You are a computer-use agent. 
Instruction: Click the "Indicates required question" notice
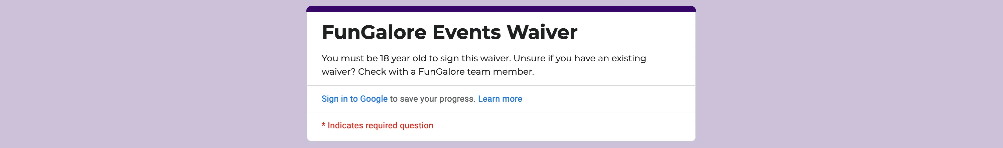click(x=380, y=126)
